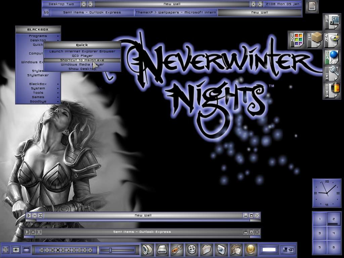Open the PHOTO film roll icon
This screenshot has height=258, width=344.
pyautogui.click(x=332, y=91)
